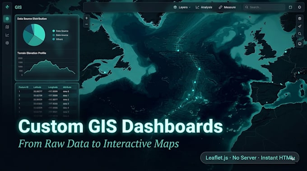Focus the Search input field

[x=264, y=7]
